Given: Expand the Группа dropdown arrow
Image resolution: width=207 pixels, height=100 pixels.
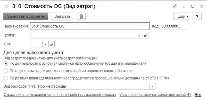Looking at the screenshot, I should (140, 35).
